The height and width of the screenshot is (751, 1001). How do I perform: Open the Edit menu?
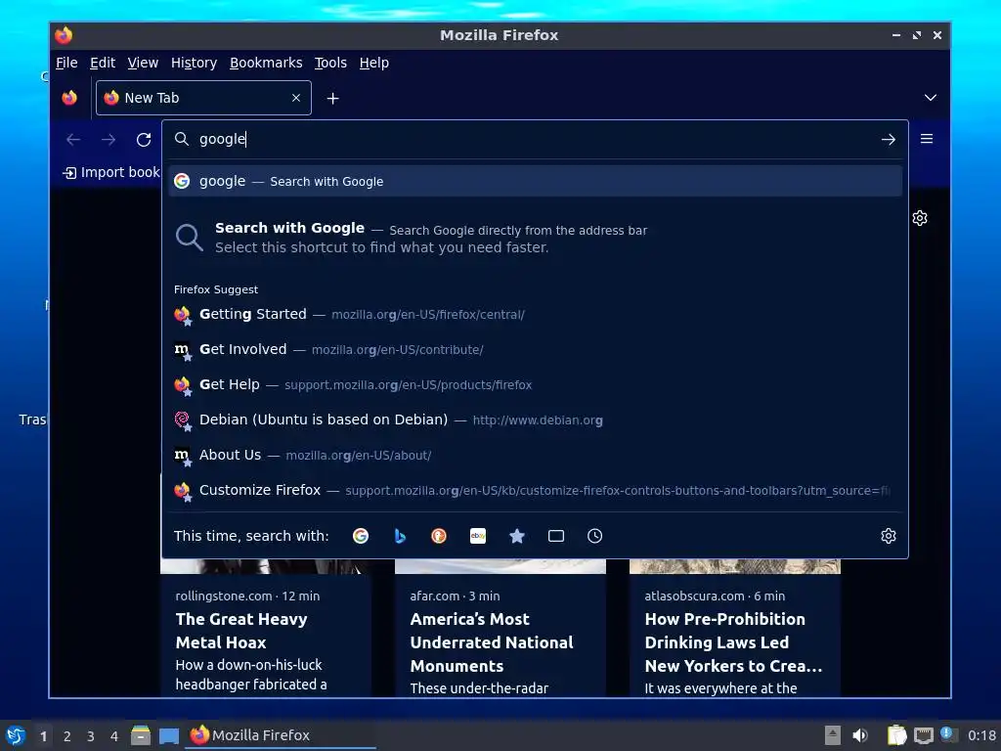point(102,63)
